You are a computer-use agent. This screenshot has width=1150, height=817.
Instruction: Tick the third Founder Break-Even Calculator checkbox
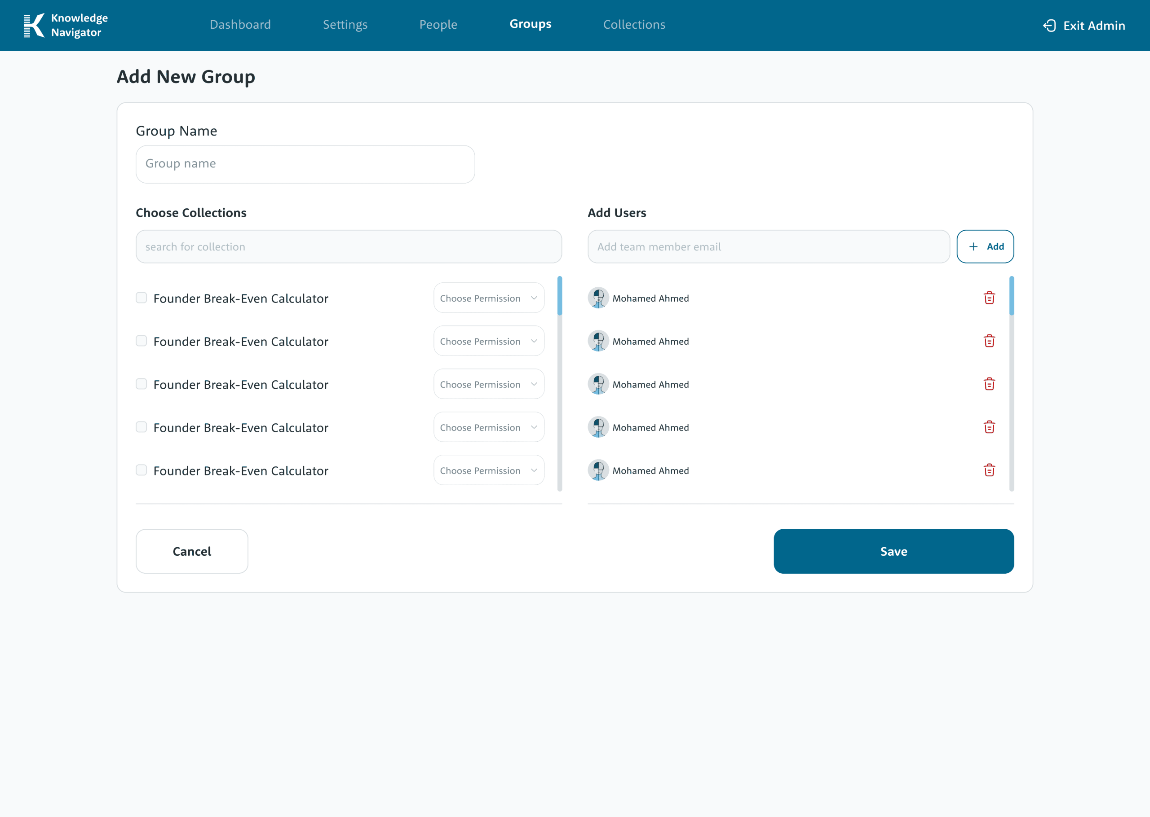tap(142, 384)
